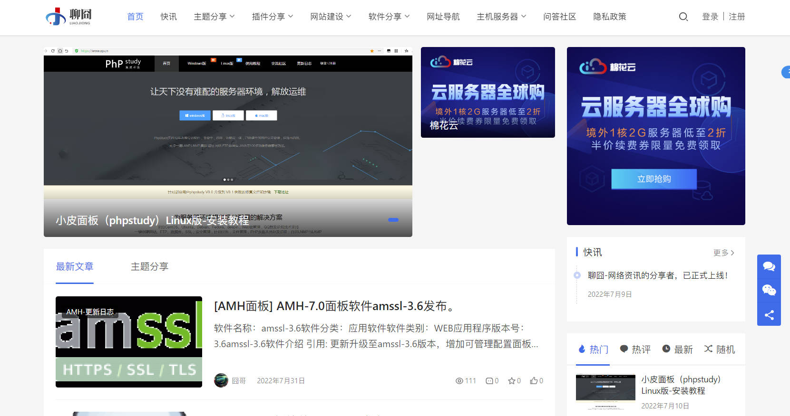Viewport: 790px width, 416px height.
Task: Click the WeChat icon in floating sidebar
Action: 769,290
